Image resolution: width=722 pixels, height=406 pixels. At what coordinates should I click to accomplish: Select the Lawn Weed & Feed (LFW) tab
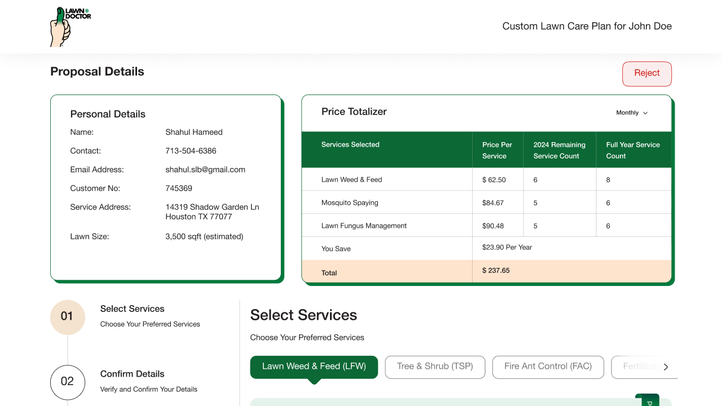[x=314, y=367]
